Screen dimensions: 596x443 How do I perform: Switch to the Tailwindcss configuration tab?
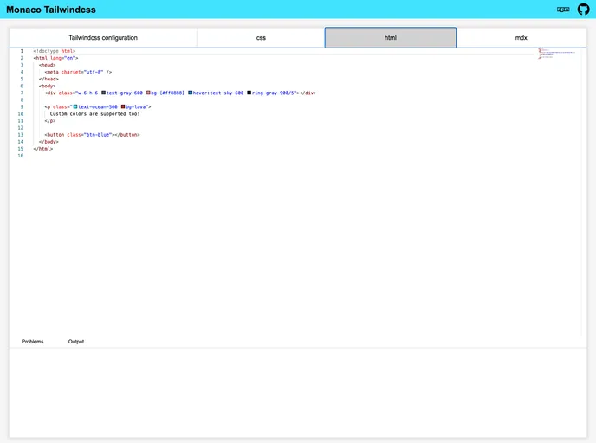[103, 37]
